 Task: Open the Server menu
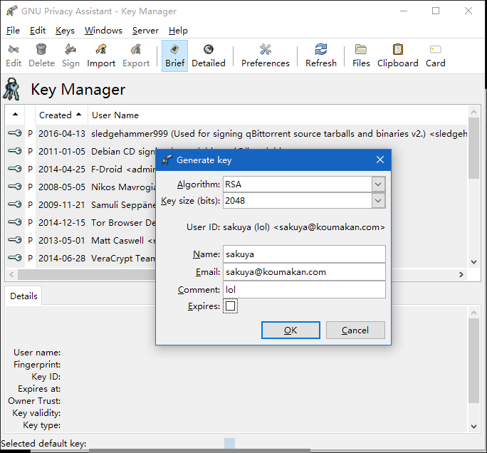[x=145, y=31]
